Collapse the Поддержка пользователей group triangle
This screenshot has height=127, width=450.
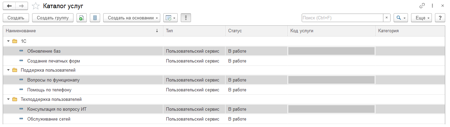point(8,70)
